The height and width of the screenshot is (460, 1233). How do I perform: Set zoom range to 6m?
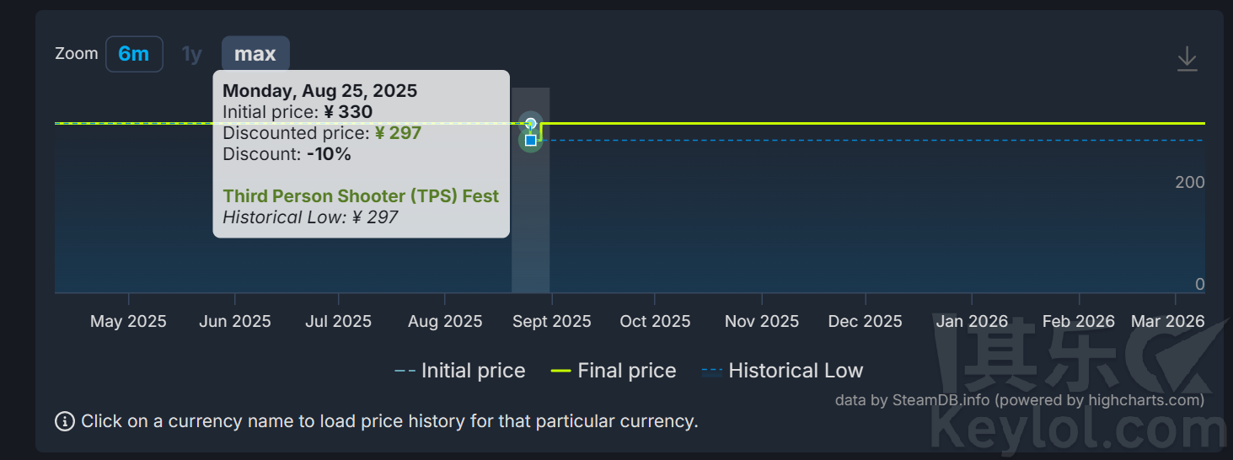pos(134,54)
